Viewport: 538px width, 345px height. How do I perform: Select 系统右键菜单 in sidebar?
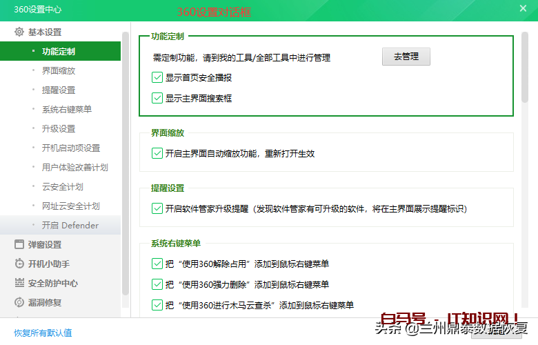61,109
